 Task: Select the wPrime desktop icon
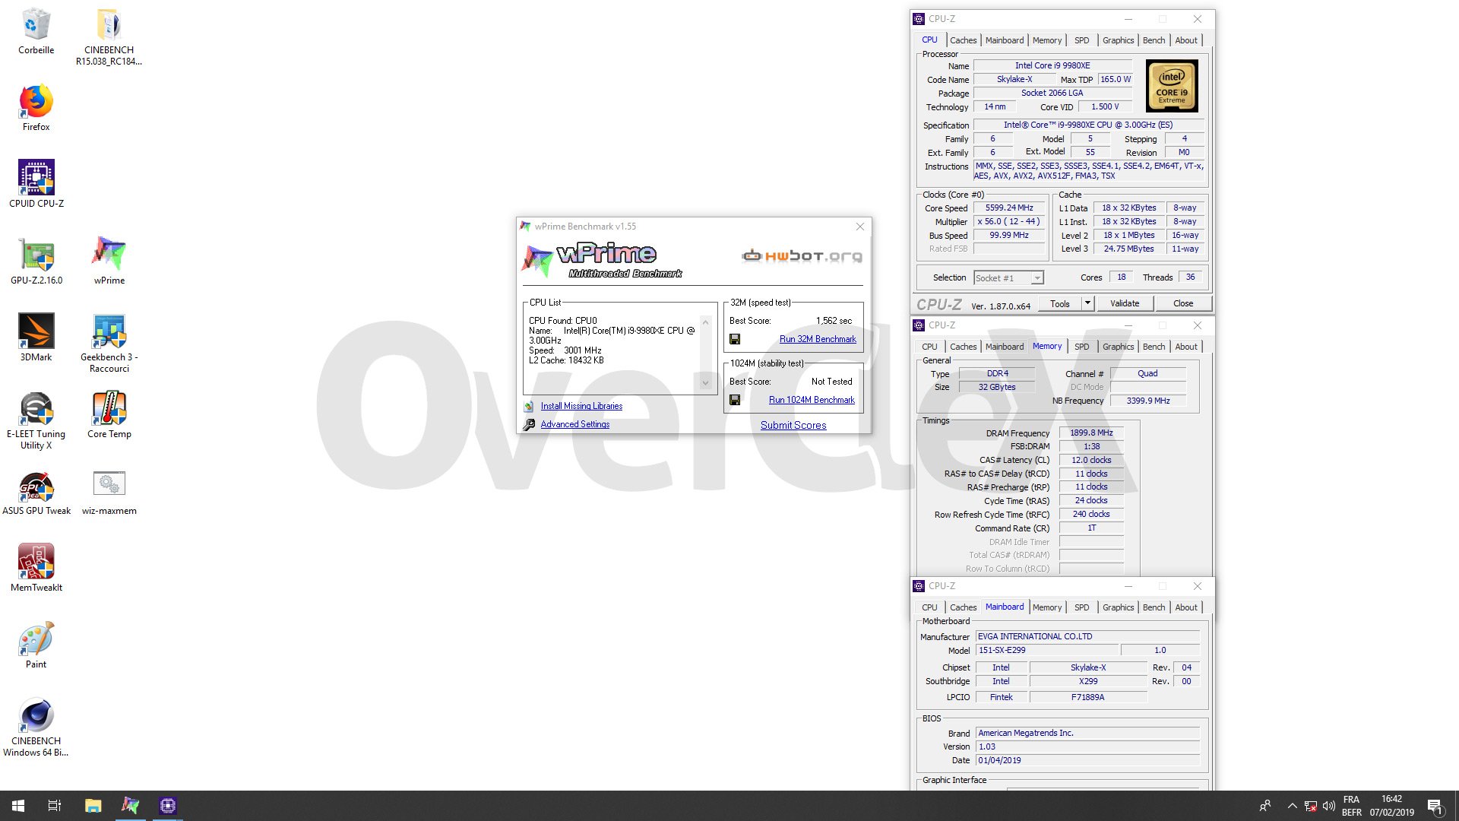tap(109, 261)
